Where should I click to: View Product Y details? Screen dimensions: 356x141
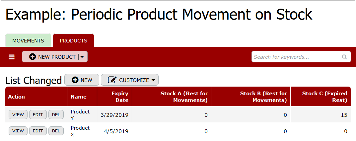[x=18, y=115]
